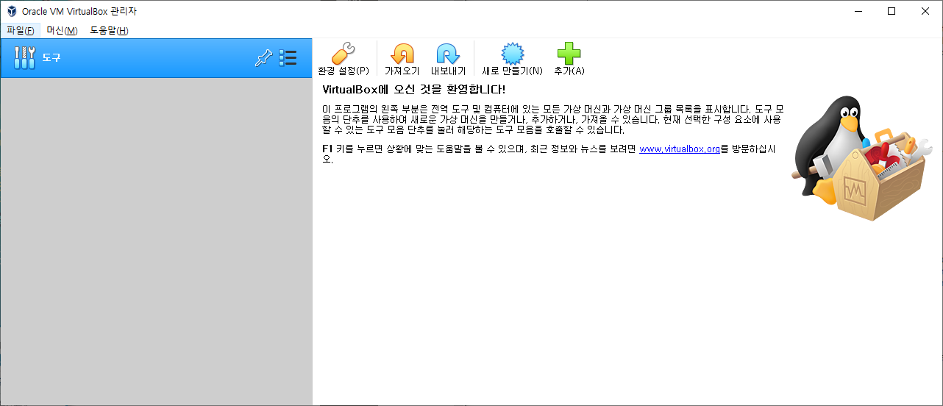Visit the www.virtualbox.org link
Viewport: 943px width, 406px height.
(x=679, y=149)
